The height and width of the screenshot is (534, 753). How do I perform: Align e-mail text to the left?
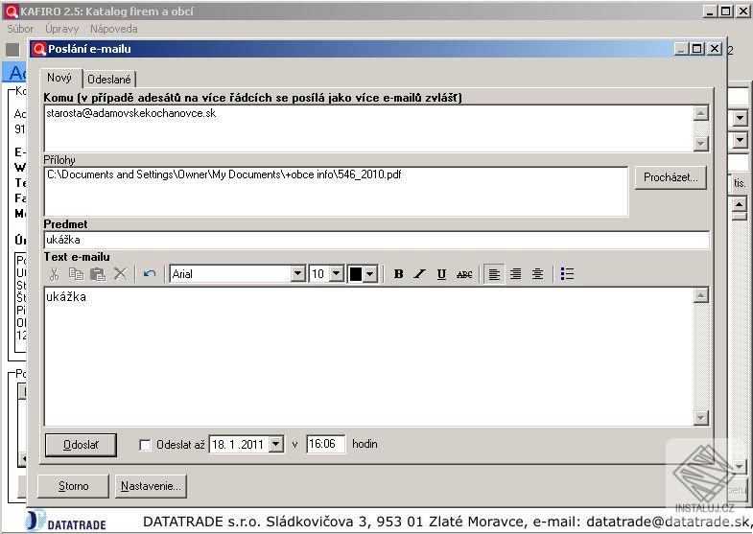pos(494,274)
